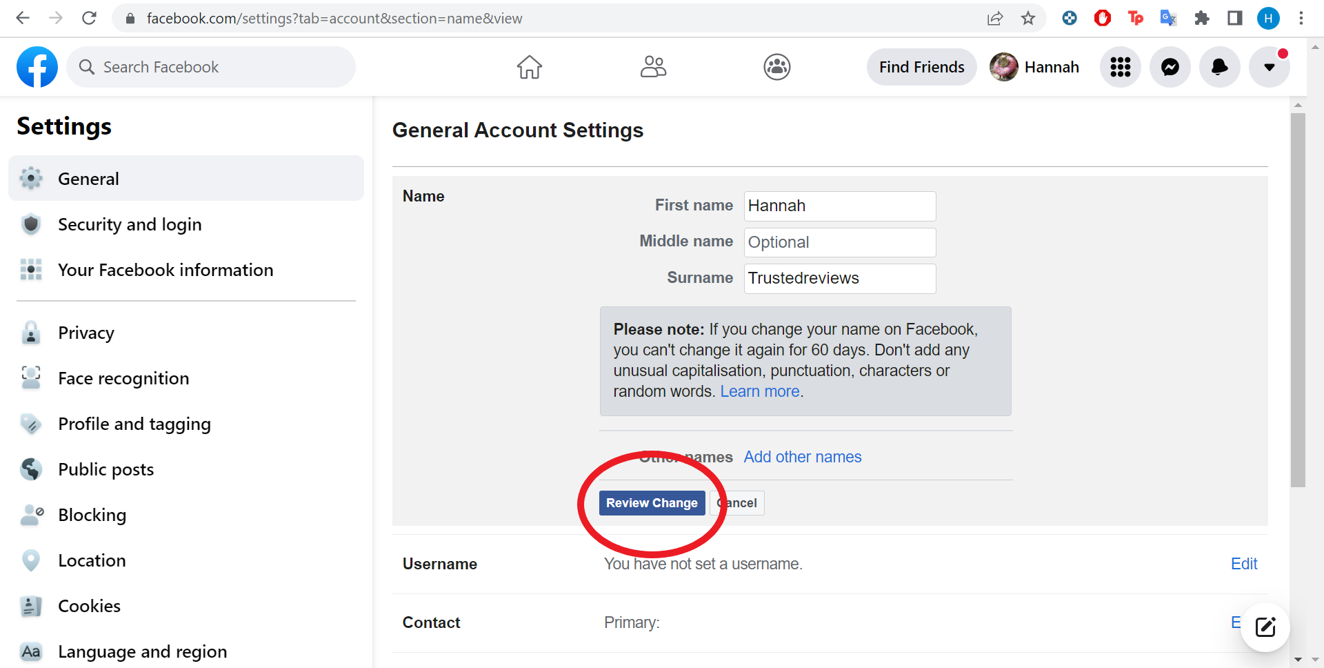
Task: Click the address bar URL
Action: click(x=334, y=19)
